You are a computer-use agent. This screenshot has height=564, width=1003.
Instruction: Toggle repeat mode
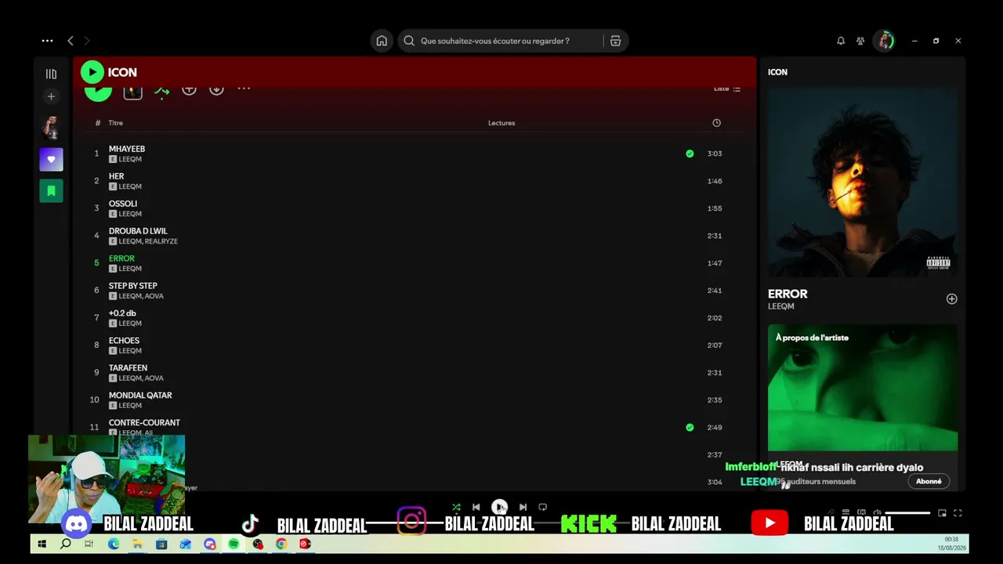click(x=542, y=508)
